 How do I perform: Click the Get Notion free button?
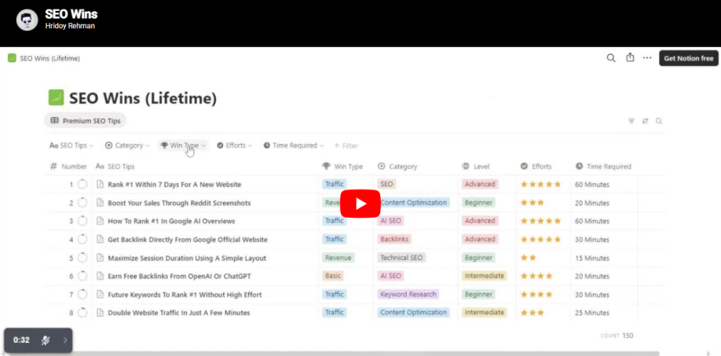(688, 58)
